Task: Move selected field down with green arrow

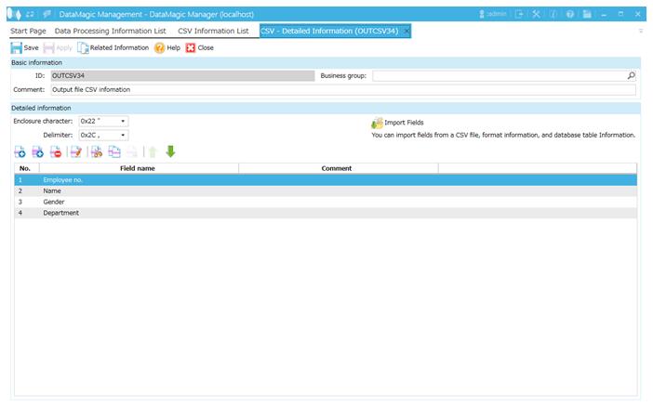Action: point(170,151)
